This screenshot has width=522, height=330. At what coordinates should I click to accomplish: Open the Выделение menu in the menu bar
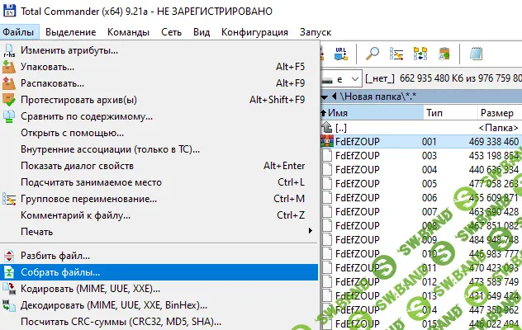(73, 31)
